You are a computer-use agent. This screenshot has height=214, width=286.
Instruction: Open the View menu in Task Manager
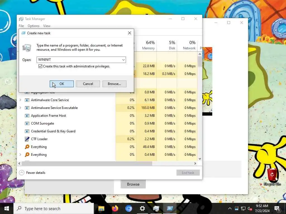pyautogui.click(x=47, y=26)
